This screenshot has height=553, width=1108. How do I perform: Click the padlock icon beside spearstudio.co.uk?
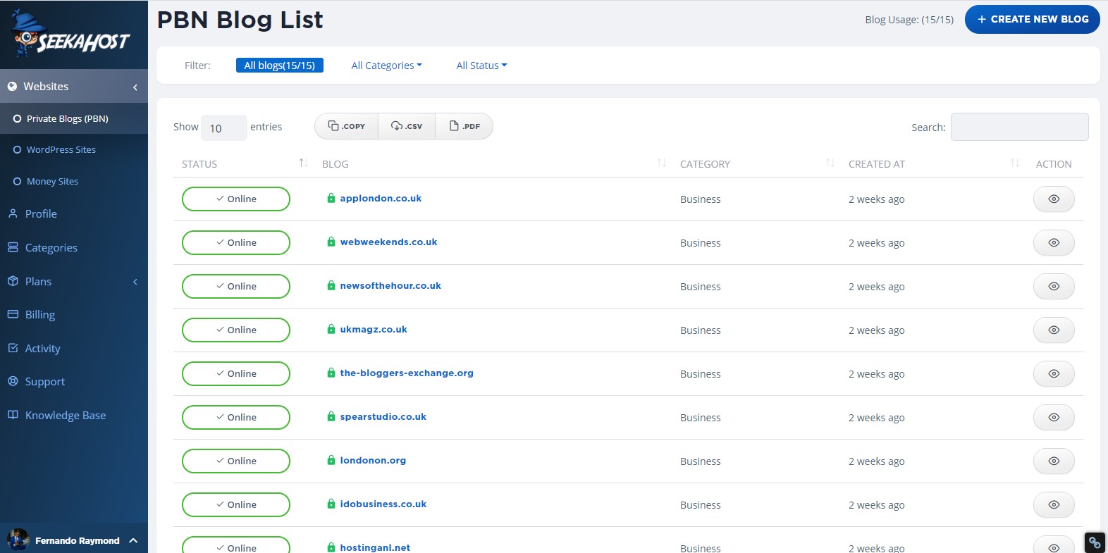(x=331, y=416)
